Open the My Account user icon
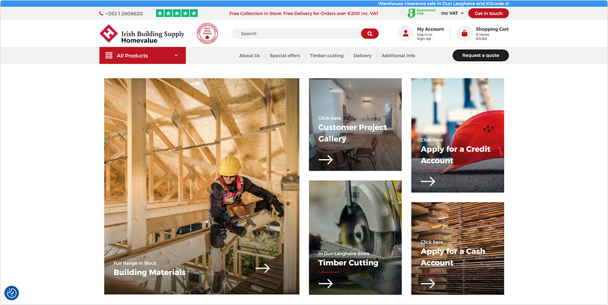 406,33
